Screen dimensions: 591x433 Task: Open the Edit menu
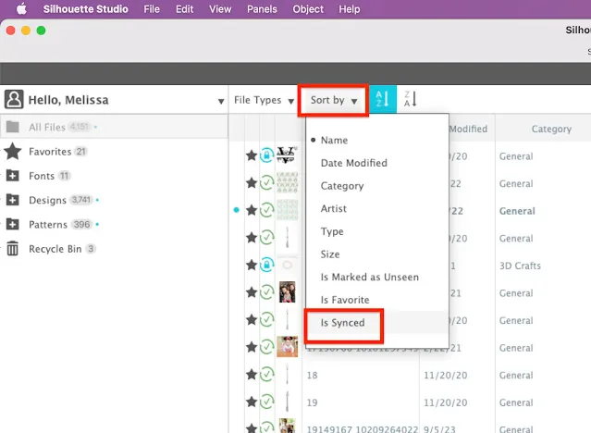184,9
